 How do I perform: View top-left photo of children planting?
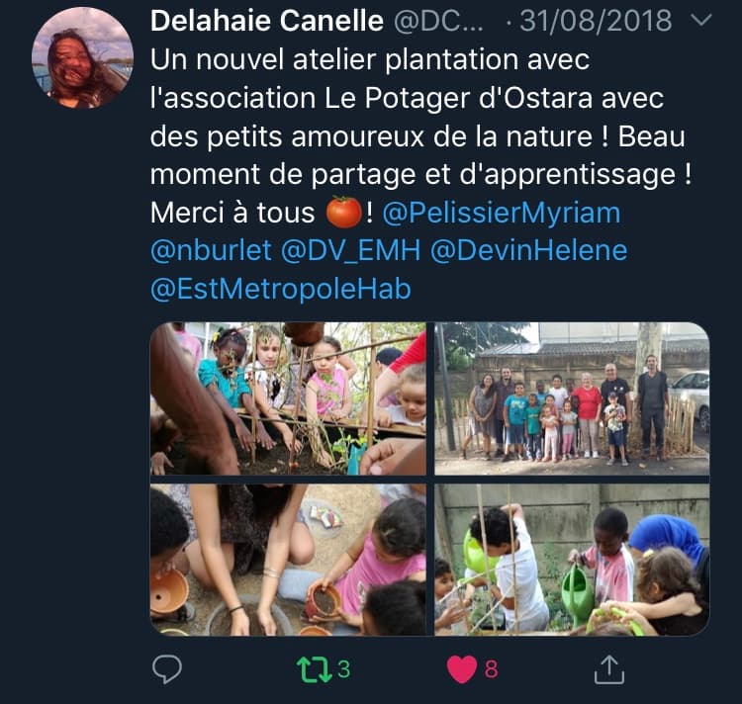288,398
